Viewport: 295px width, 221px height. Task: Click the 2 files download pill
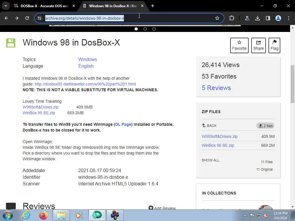(x=265, y=126)
